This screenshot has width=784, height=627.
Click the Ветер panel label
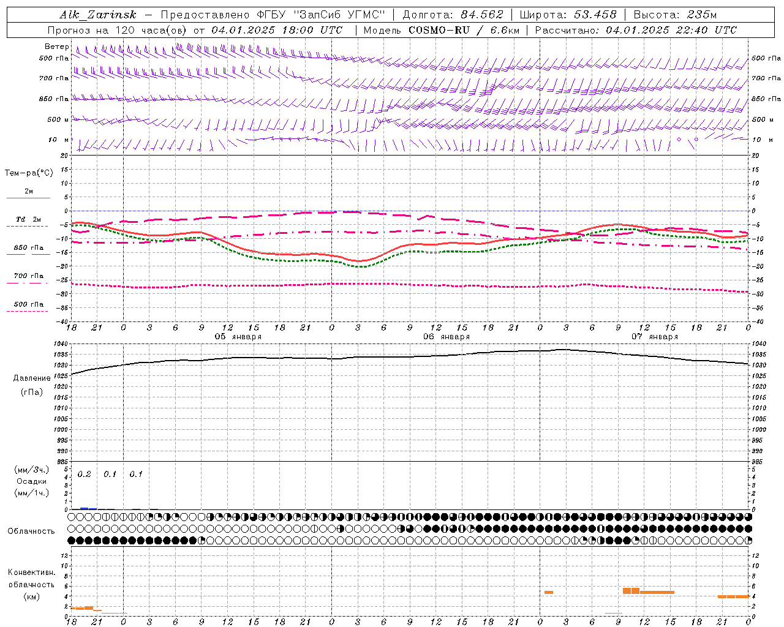coord(56,47)
